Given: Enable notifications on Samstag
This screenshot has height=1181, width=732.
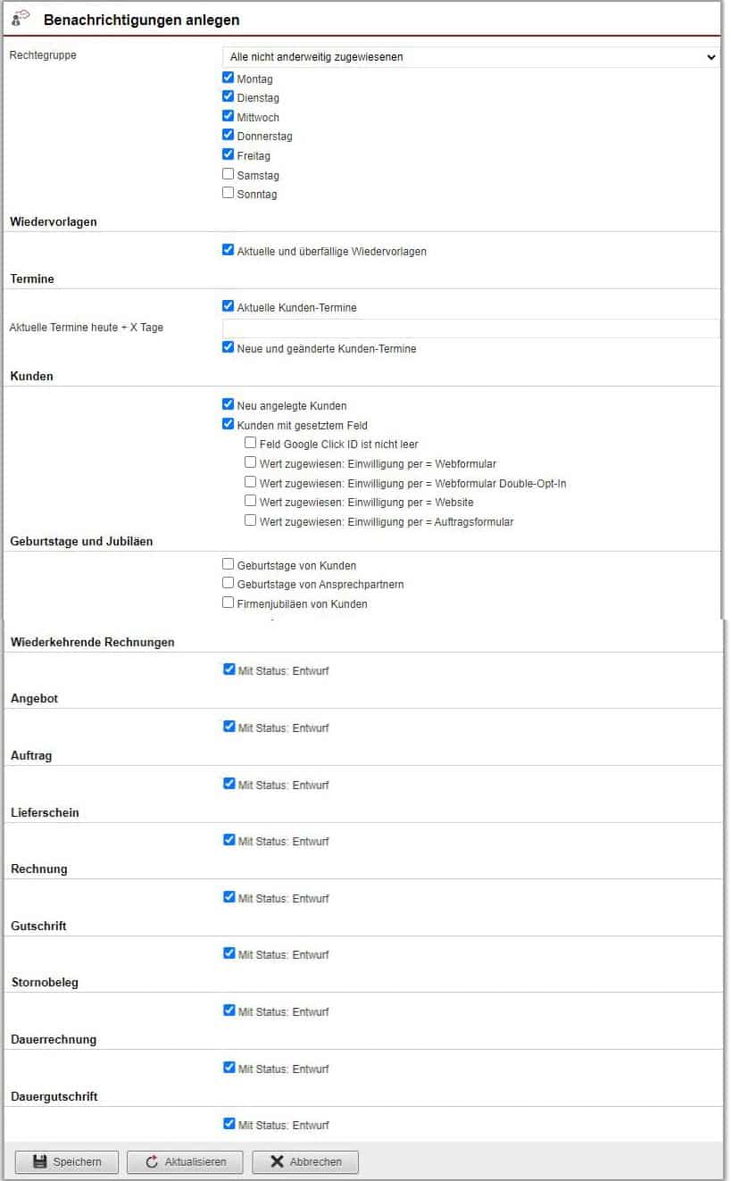Looking at the screenshot, I should (x=229, y=175).
